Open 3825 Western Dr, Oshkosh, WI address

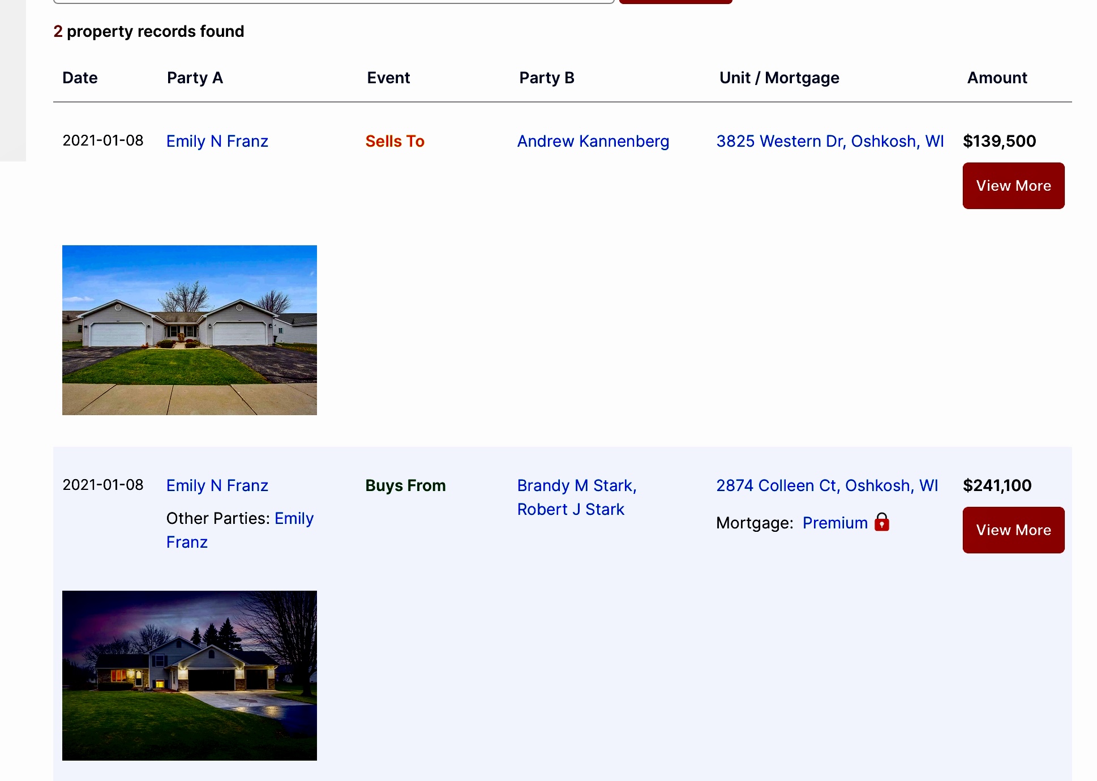coord(830,141)
